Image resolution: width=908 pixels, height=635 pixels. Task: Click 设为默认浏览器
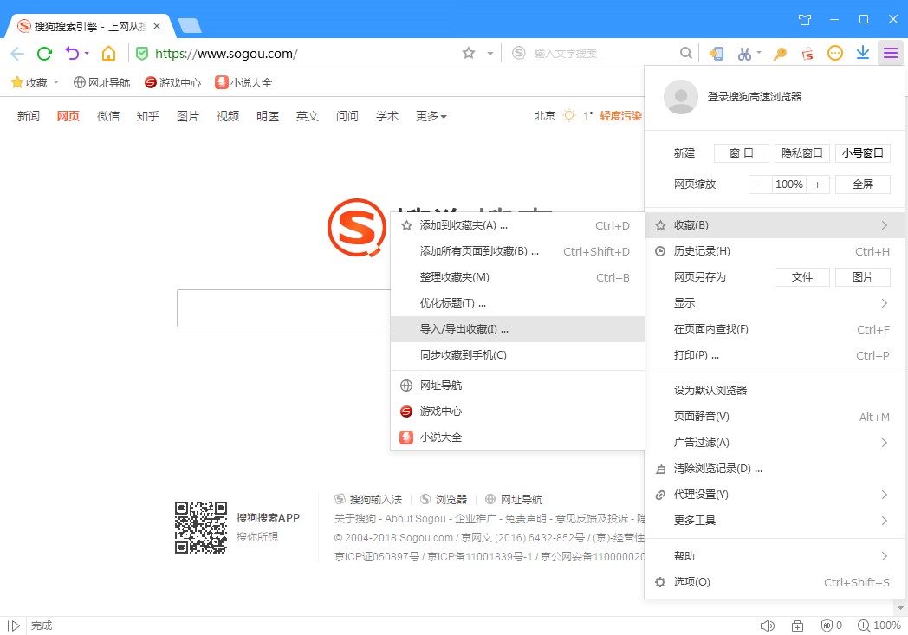coord(775,391)
